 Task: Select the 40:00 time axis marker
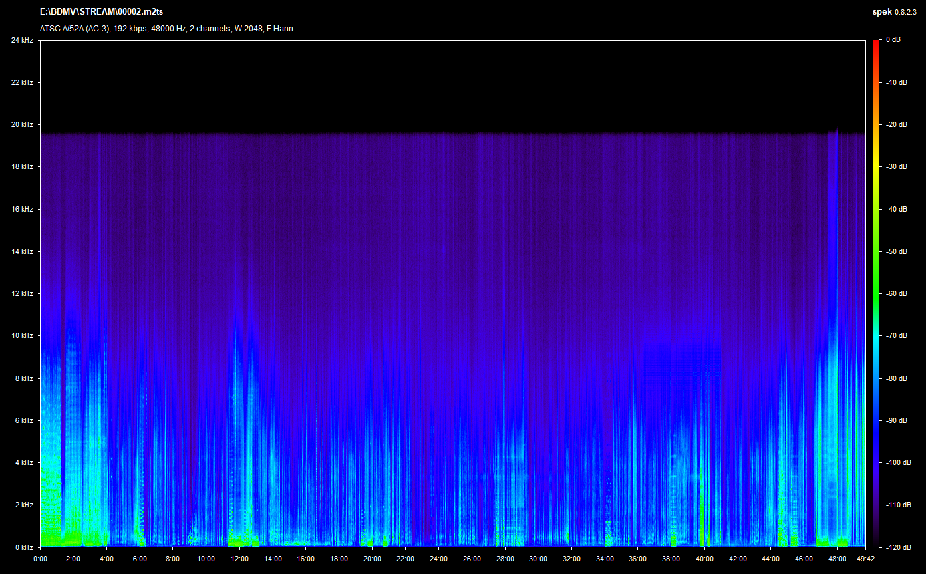tap(704, 559)
